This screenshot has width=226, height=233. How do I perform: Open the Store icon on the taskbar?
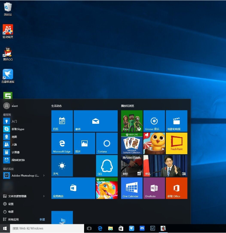[121, 228]
